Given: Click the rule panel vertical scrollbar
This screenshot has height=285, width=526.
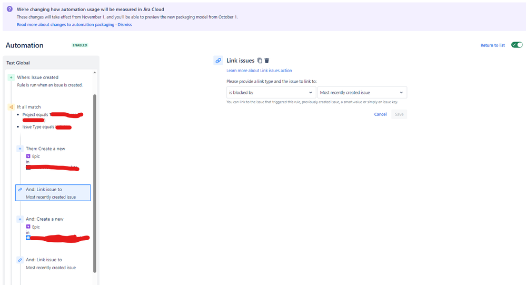Looking at the screenshot, I should (x=95, y=183).
